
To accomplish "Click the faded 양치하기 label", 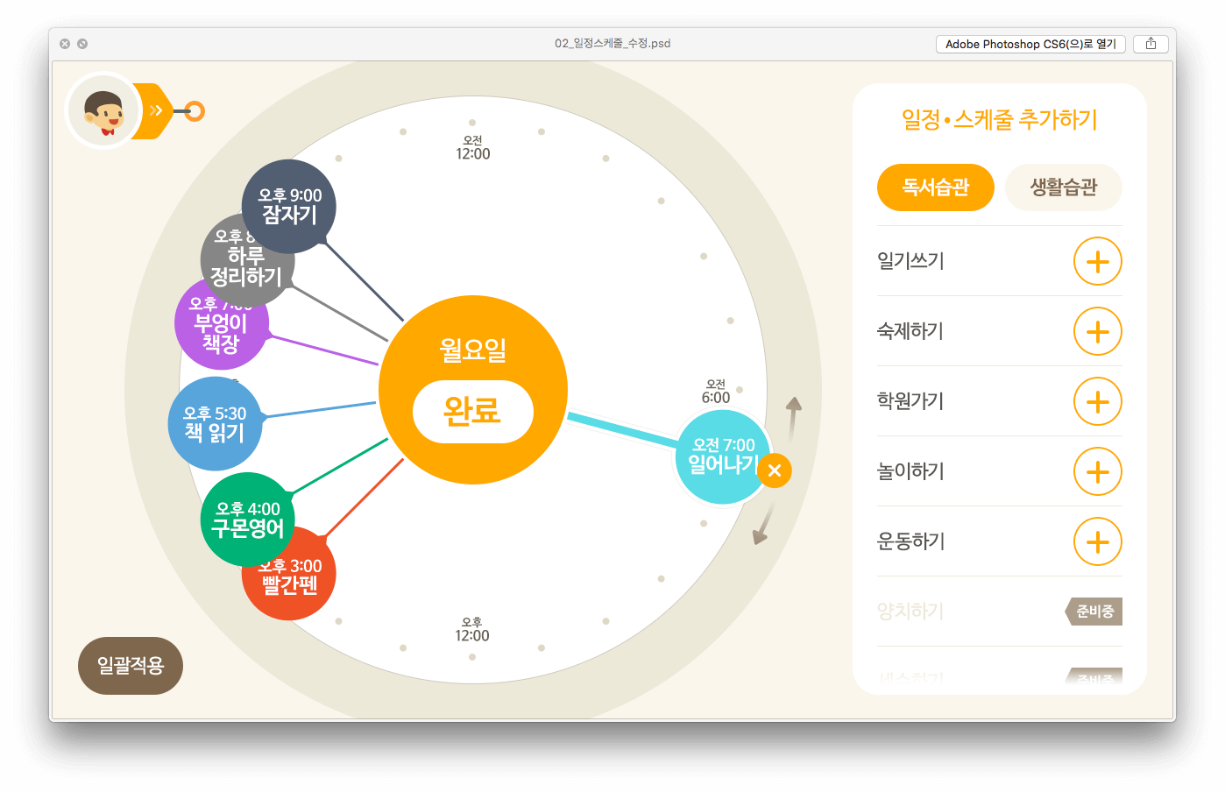I will (x=910, y=612).
